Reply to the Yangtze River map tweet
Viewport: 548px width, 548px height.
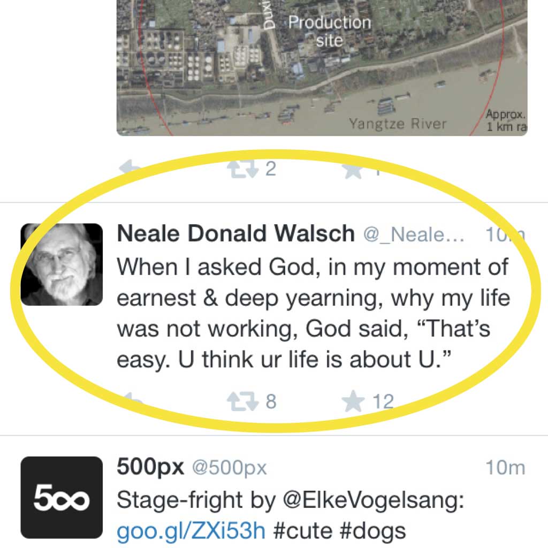(x=130, y=168)
